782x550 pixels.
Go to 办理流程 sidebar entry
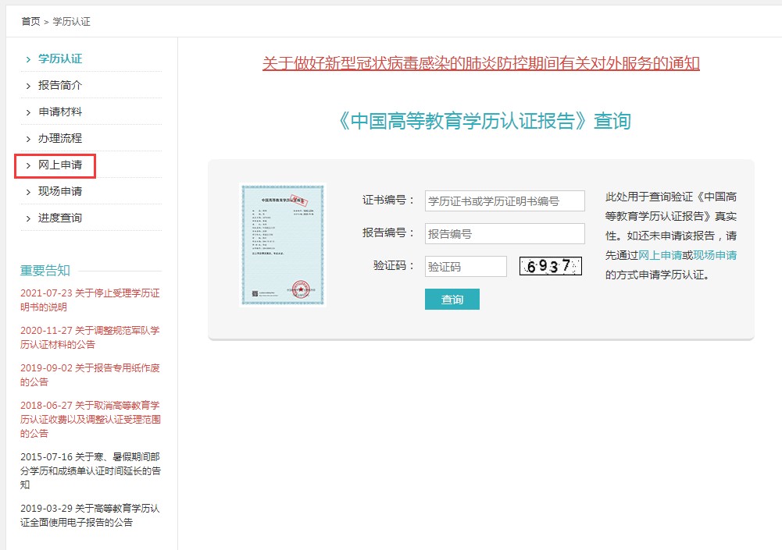pos(60,138)
